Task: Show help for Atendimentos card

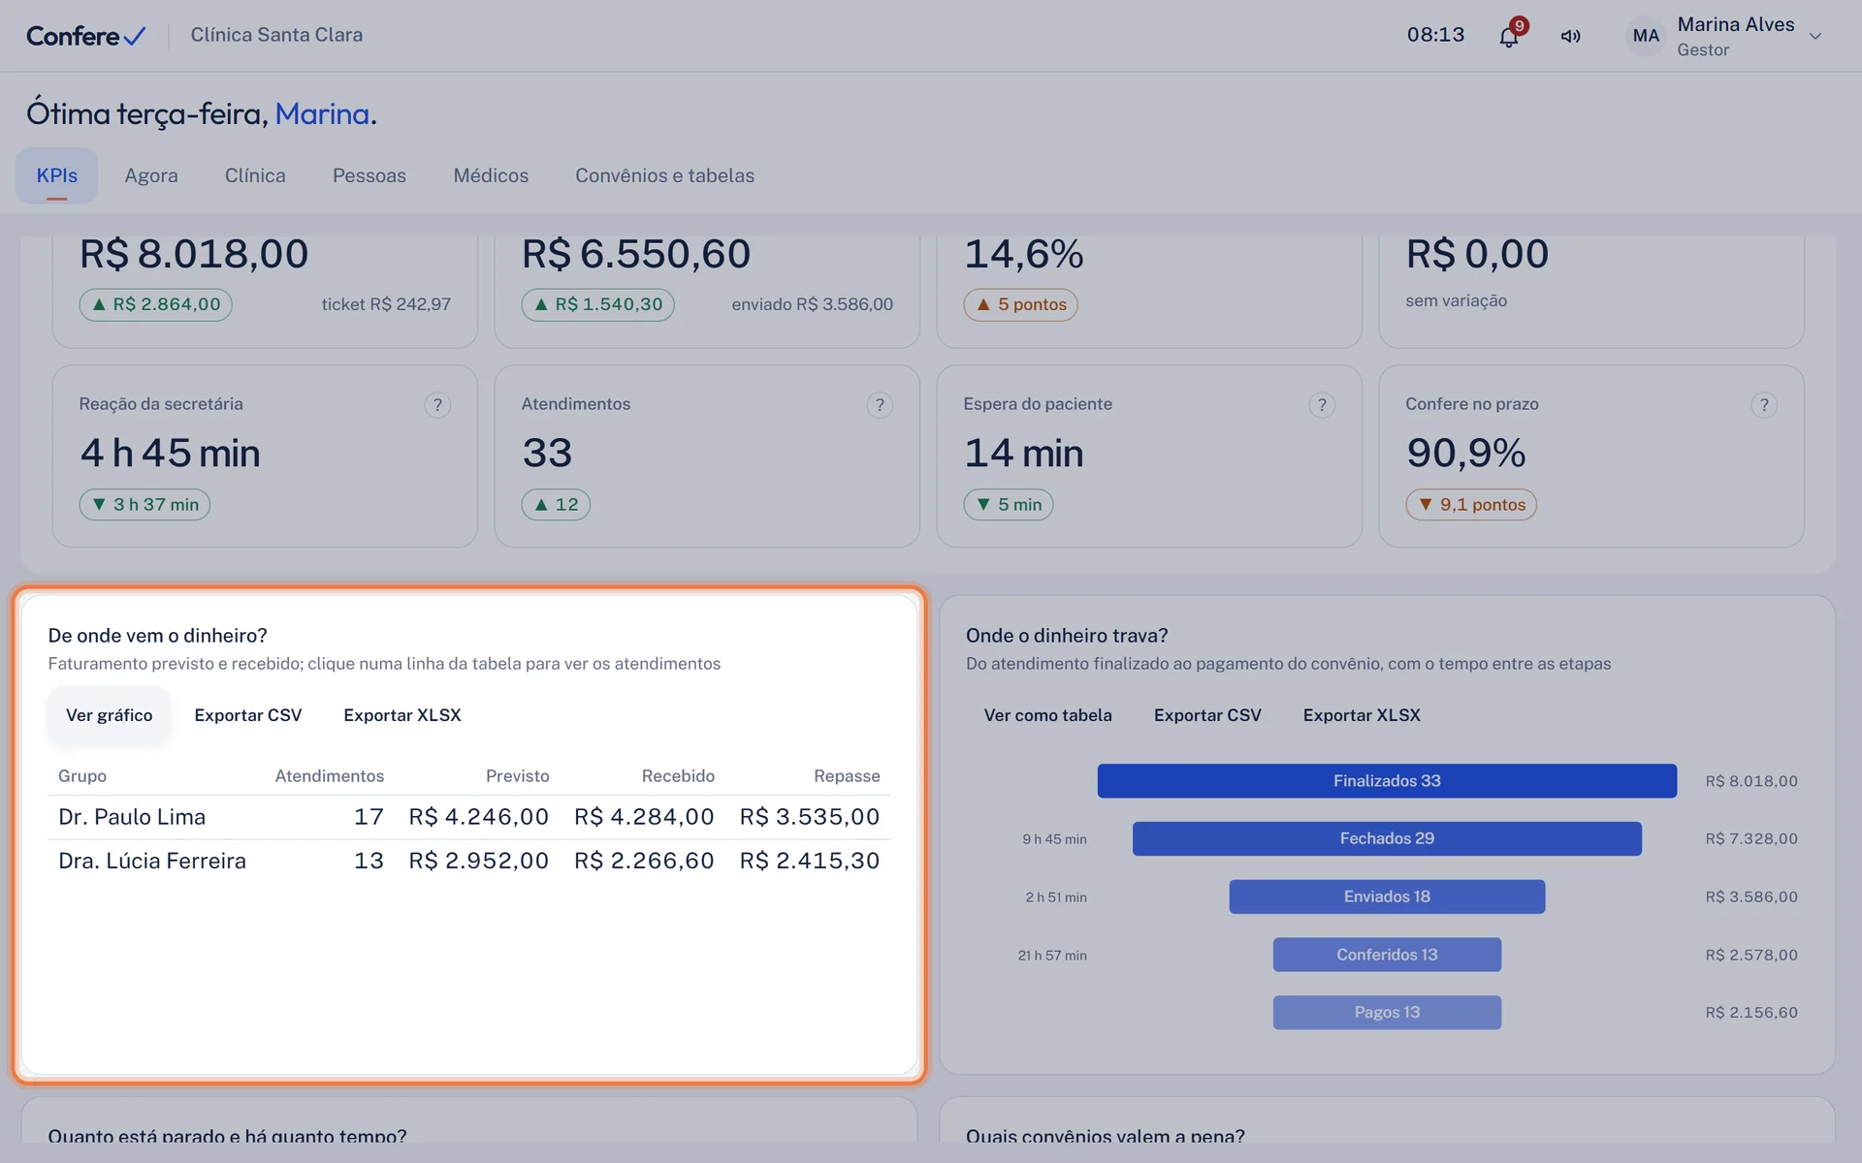Action: 880,405
